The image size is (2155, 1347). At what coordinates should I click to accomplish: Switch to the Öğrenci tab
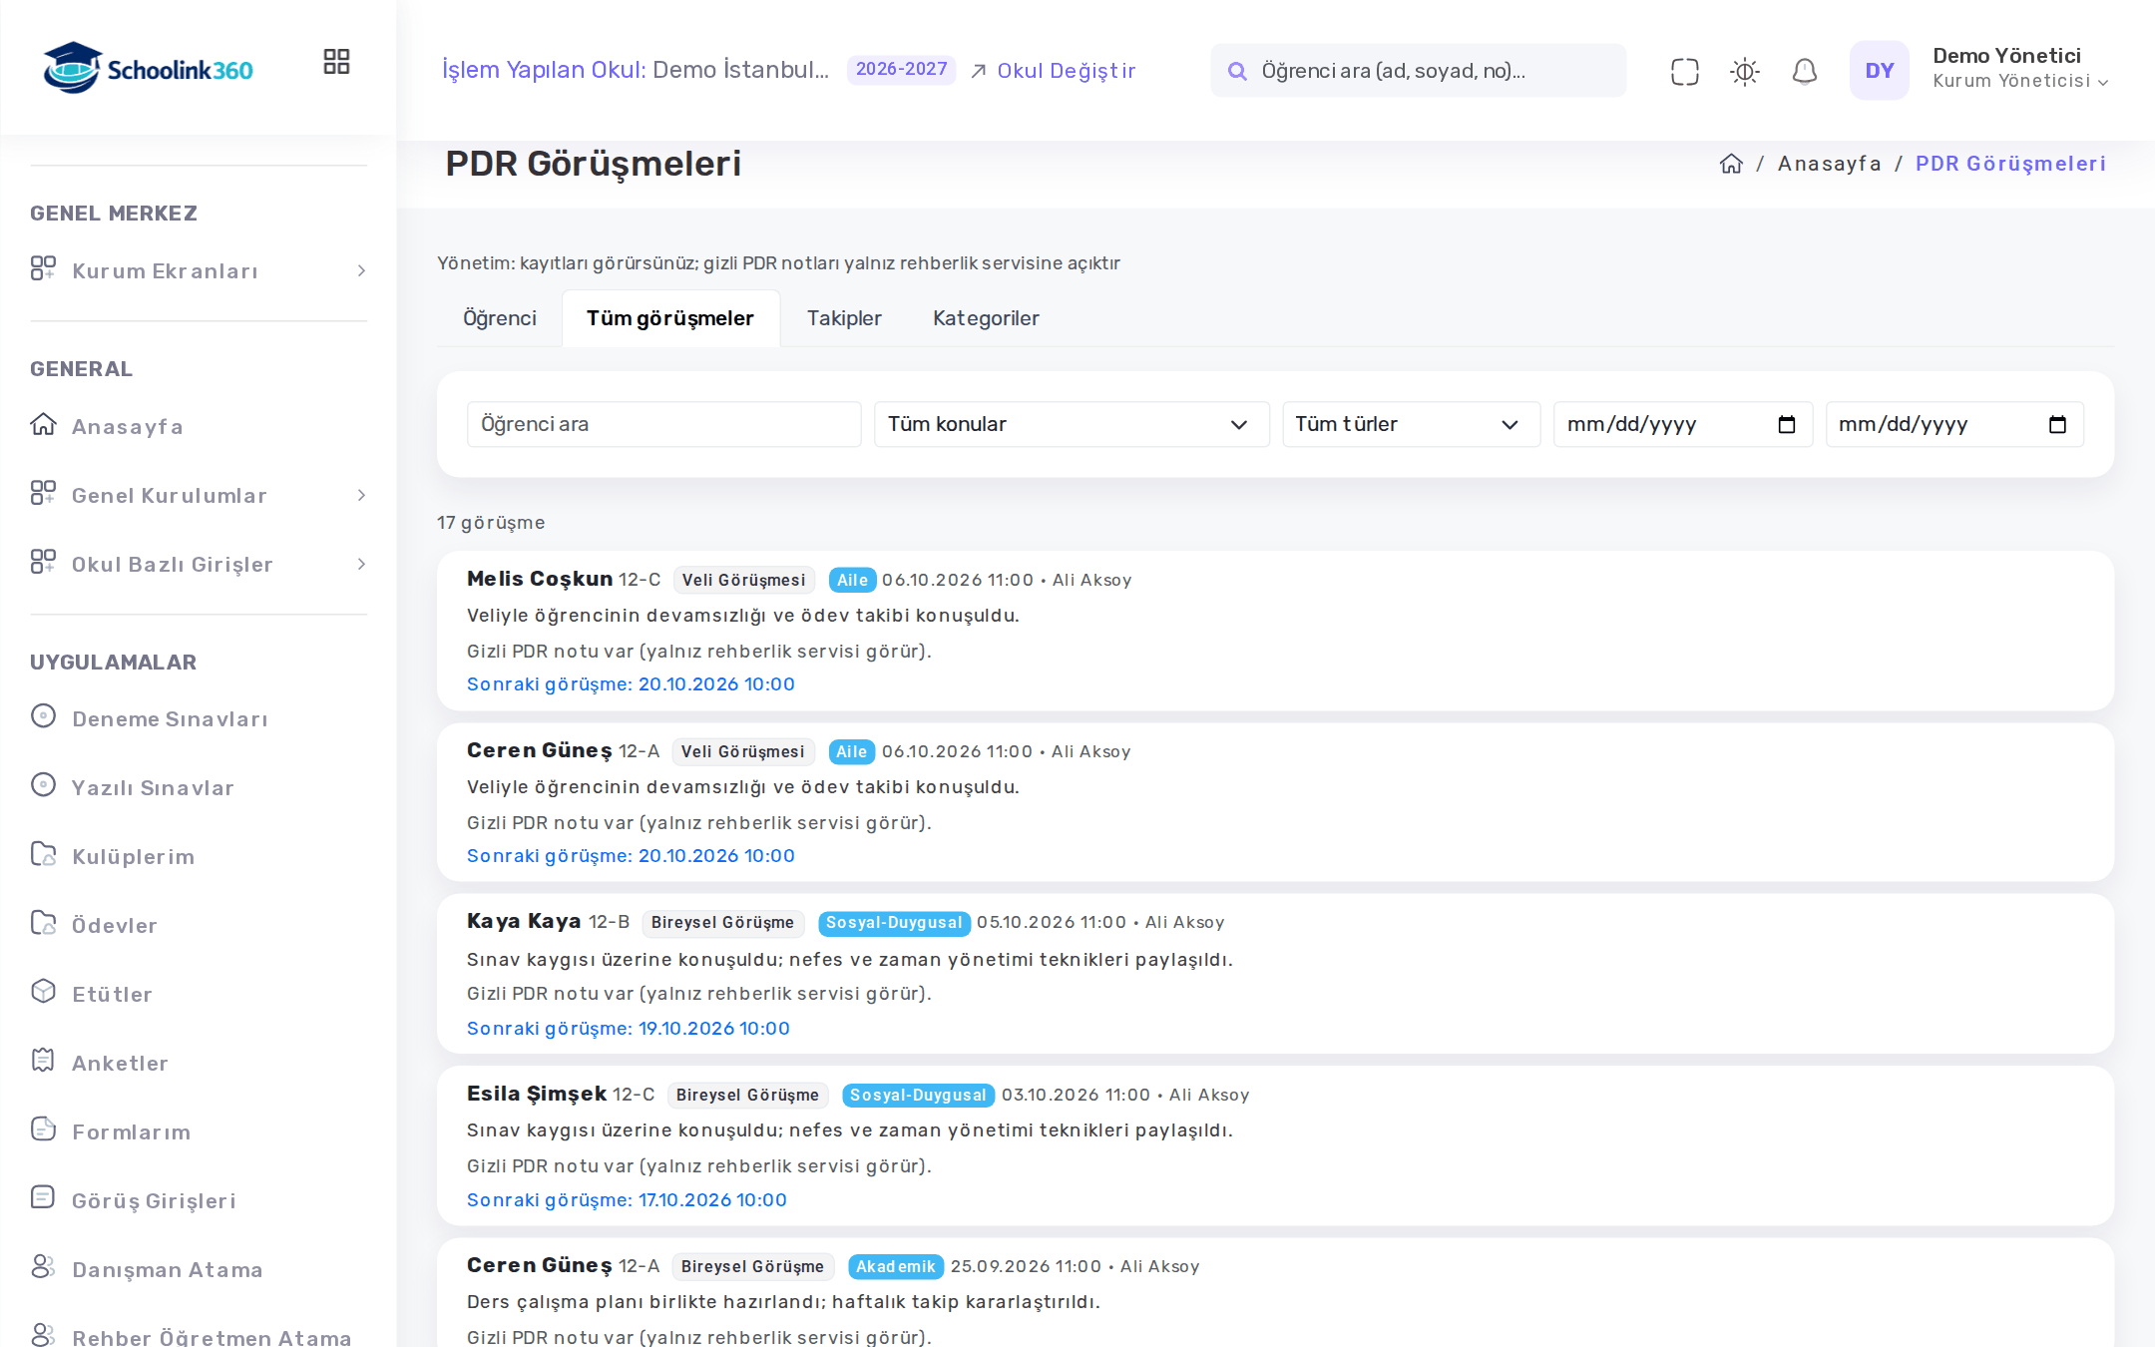tap(499, 318)
